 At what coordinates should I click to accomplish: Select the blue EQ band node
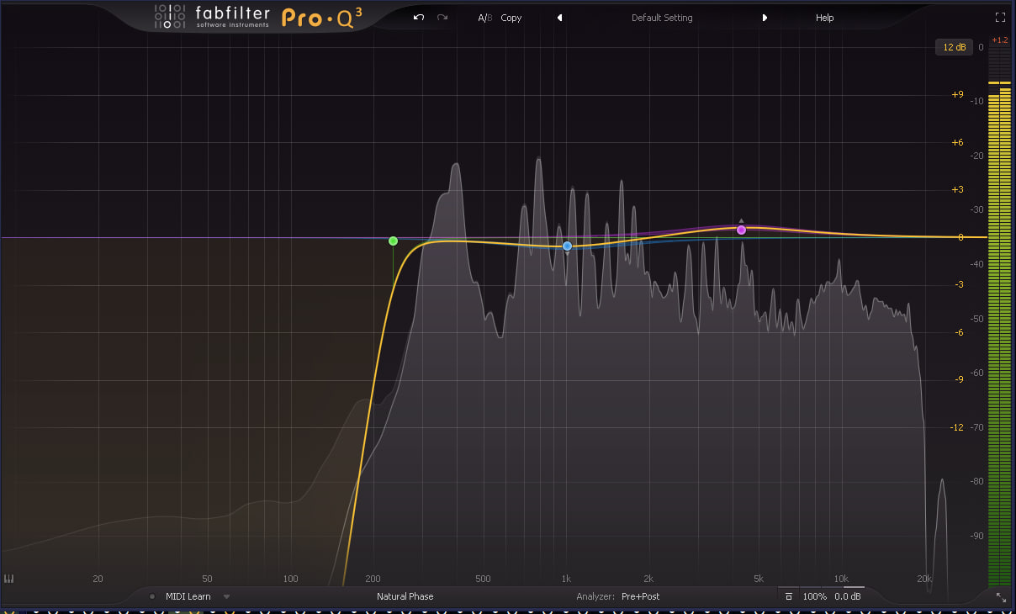[x=567, y=246]
